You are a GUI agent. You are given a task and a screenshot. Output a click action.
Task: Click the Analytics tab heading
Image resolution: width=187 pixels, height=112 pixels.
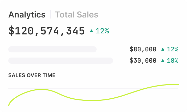tap(27, 15)
